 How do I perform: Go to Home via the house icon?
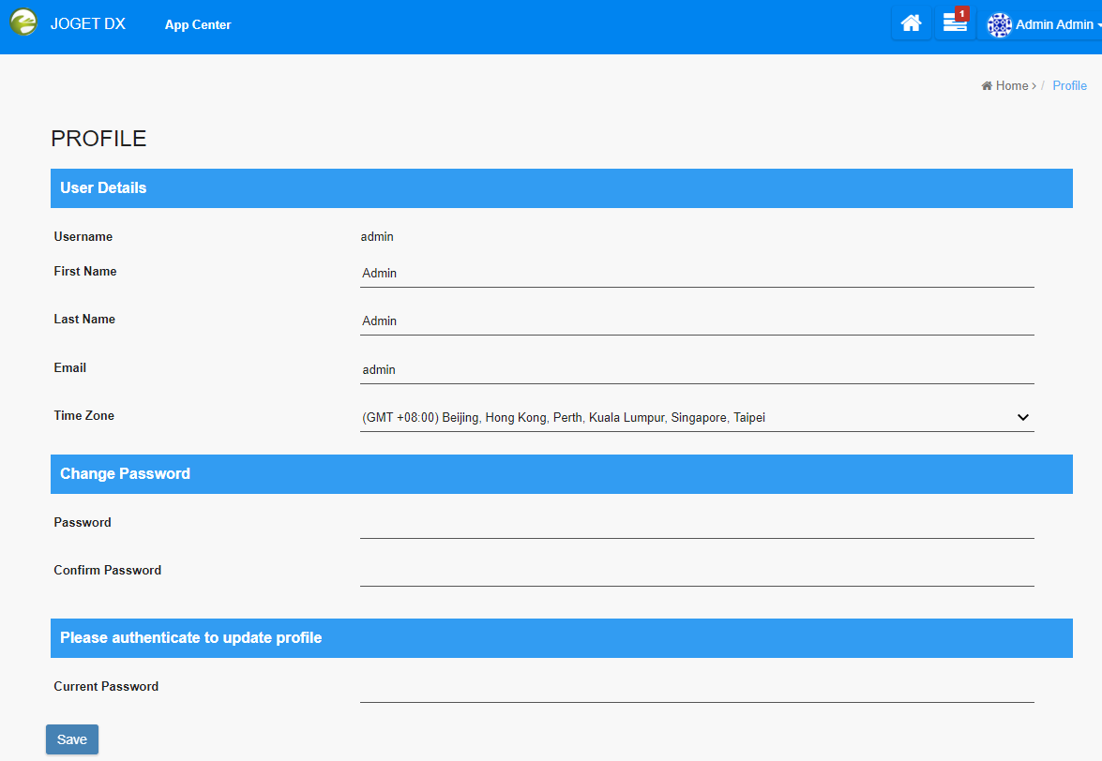pos(911,24)
